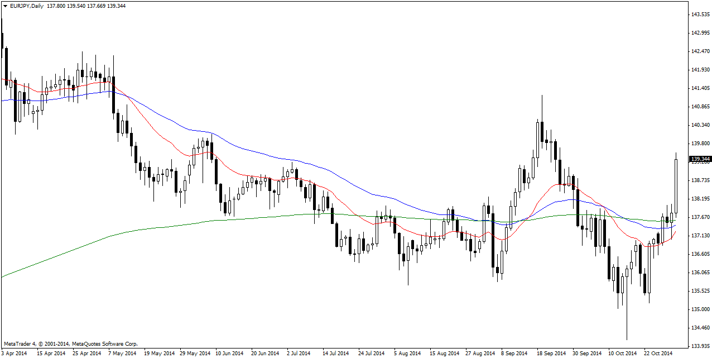
Task: Select the blue moving average line
Action: click(x=167, y=118)
